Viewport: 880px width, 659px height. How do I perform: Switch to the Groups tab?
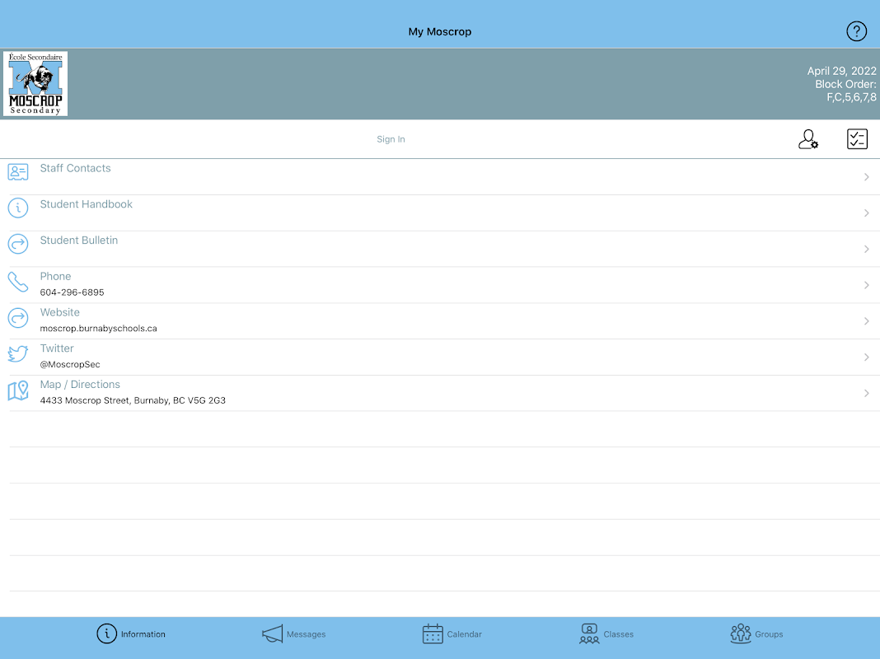[756, 633]
